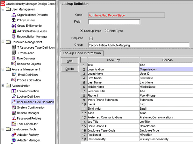193x144 pixels.
Task: Select row number 1 header
Action: click(x=84, y=65)
